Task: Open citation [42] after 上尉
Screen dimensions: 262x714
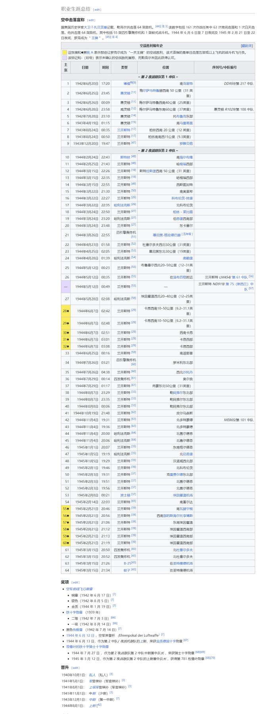Action: (99, 705)
